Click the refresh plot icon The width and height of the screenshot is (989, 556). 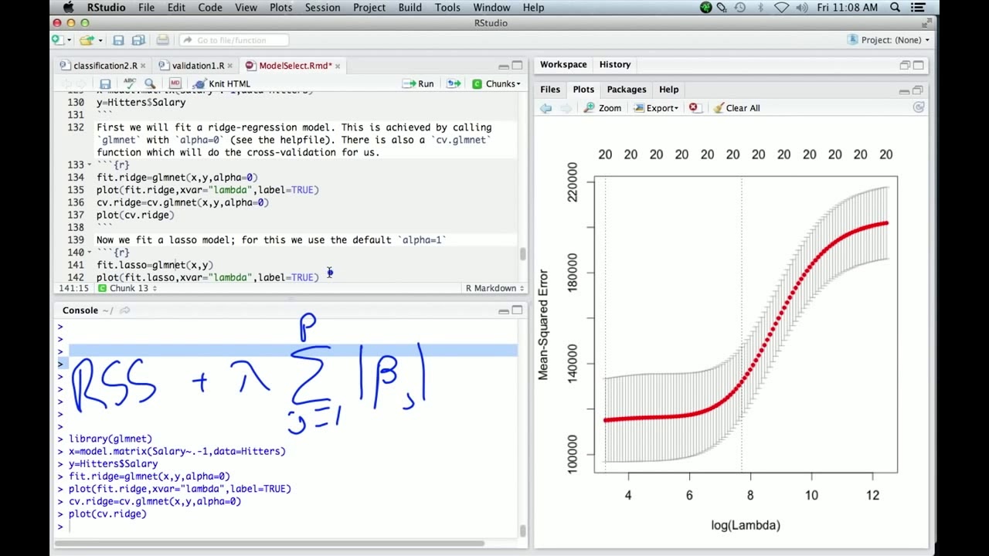[x=918, y=108]
